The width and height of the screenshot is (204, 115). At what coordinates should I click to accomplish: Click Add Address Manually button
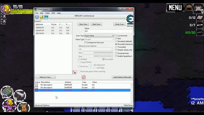point(122,77)
